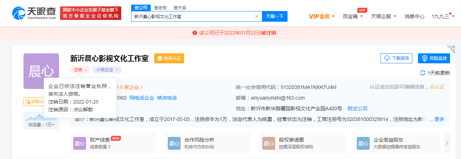Open the 1九九三 user account menu

[443, 16]
